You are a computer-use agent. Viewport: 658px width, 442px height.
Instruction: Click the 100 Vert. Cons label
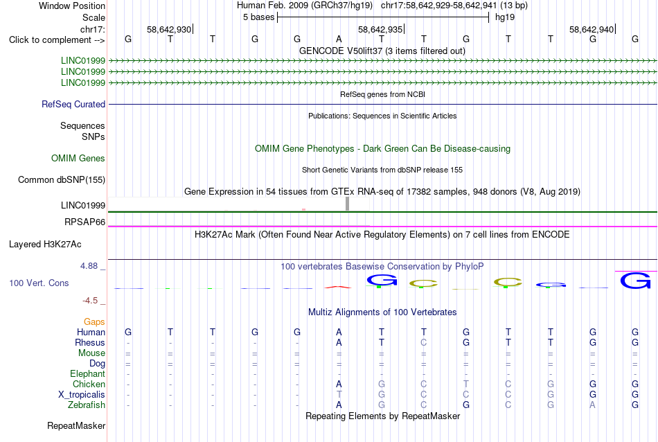coord(39,283)
